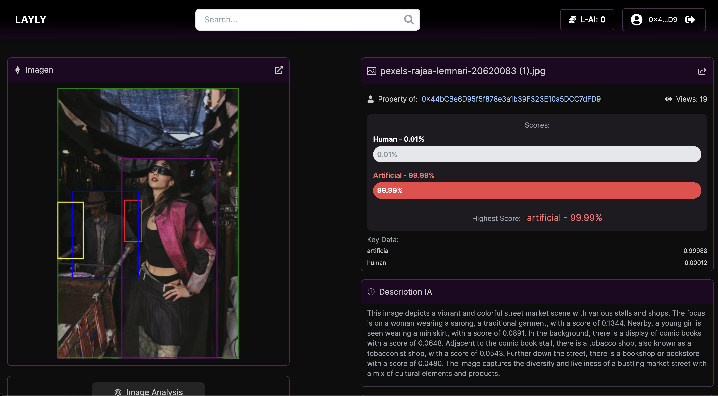This screenshot has width=718, height=396.
Task: Click the Description IA info icon
Action: (371, 292)
